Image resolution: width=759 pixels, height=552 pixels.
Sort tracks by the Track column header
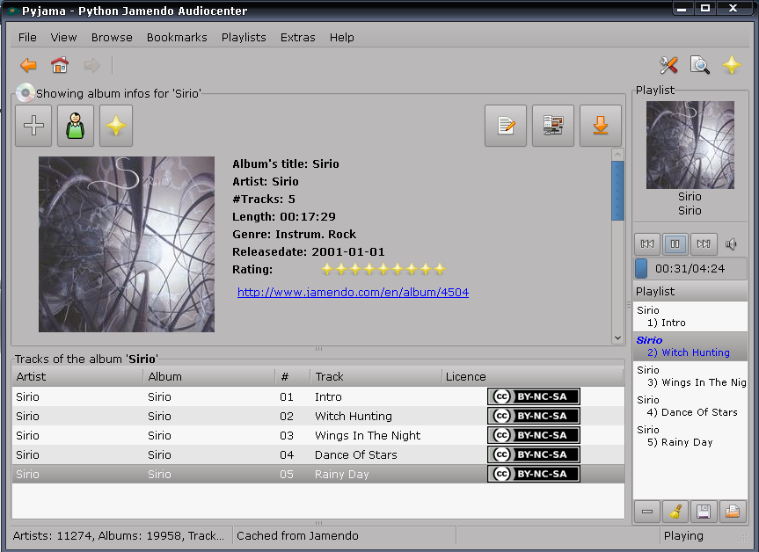coord(376,376)
